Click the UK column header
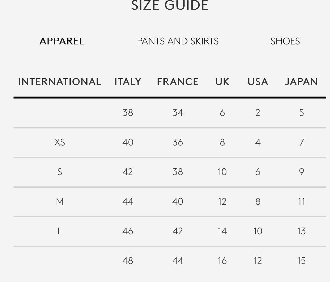This screenshot has width=330, height=282. coord(222,82)
